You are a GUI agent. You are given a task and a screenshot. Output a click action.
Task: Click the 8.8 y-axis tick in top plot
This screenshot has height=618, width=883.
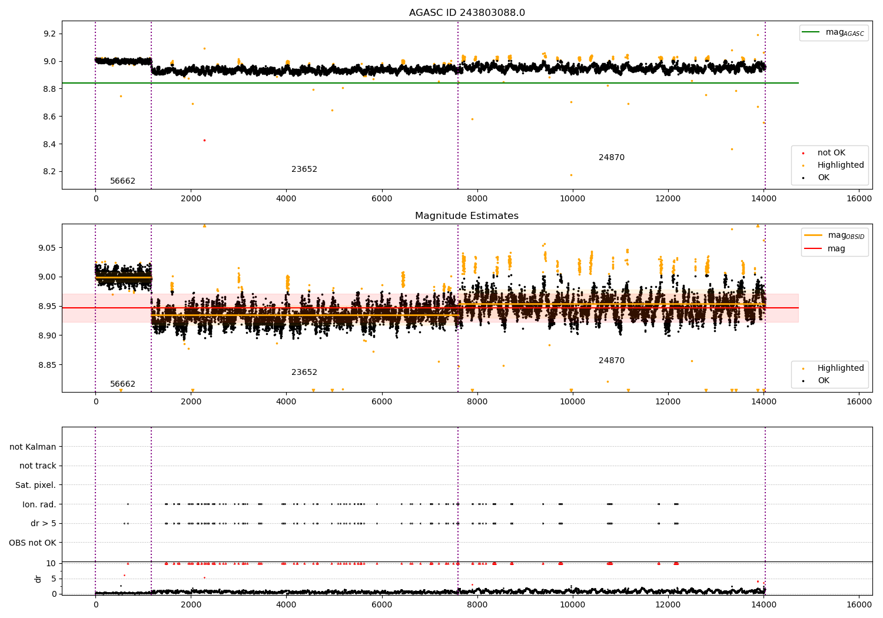pyautogui.click(x=49, y=89)
